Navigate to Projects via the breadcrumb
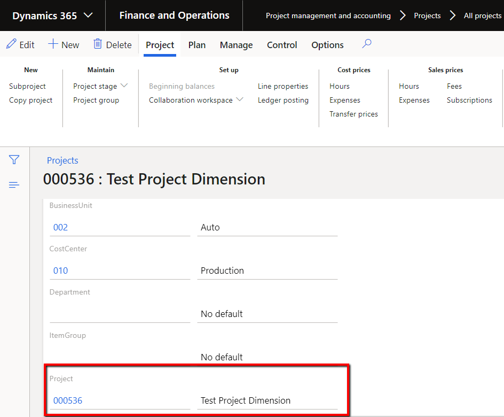The image size is (504, 417). (427, 15)
